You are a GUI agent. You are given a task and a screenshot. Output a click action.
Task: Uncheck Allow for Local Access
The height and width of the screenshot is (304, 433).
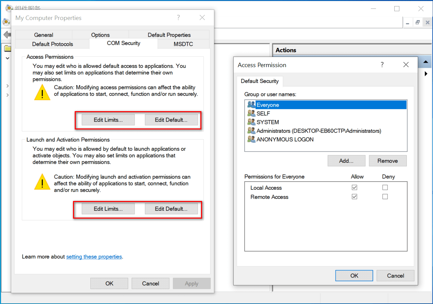[x=355, y=187]
